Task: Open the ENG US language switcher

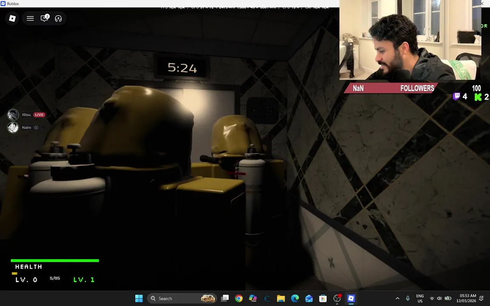Action: (420, 298)
